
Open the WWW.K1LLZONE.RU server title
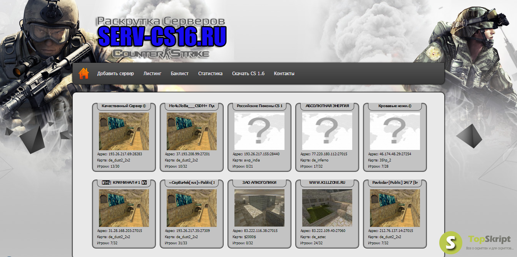(x=327, y=183)
